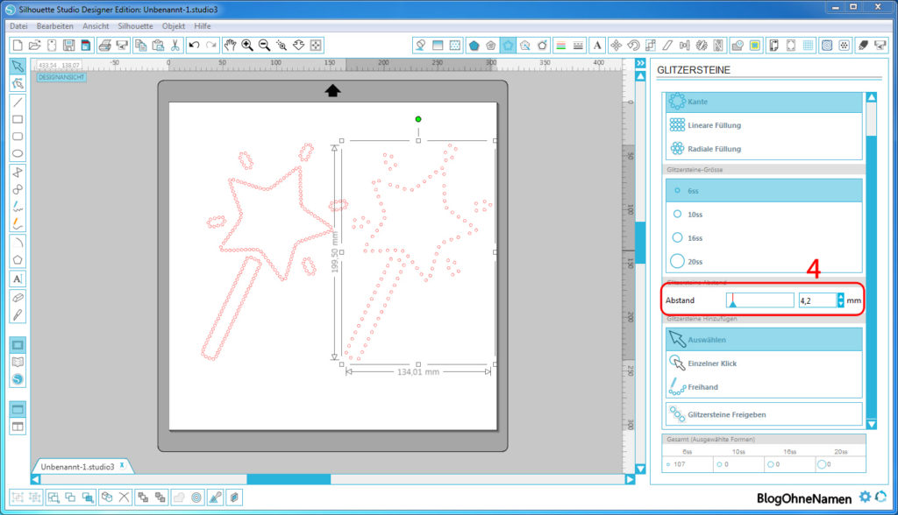Image resolution: width=898 pixels, height=515 pixels.
Task: Click the Print icon in toolbar
Action: point(104,45)
